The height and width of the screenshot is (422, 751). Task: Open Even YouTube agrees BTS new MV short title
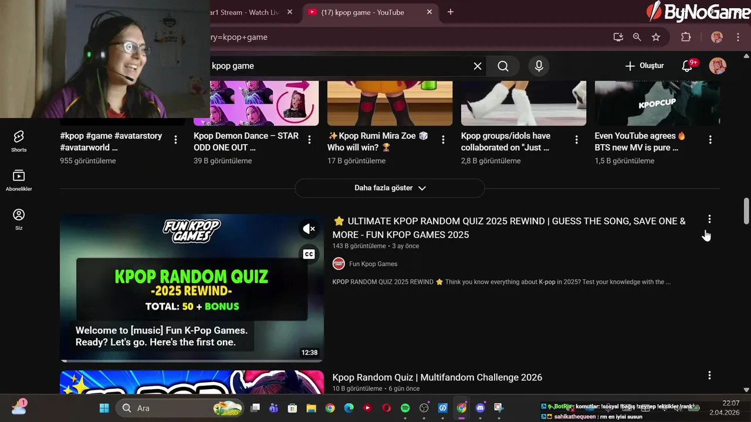pyautogui.click(x=640, y=141)
